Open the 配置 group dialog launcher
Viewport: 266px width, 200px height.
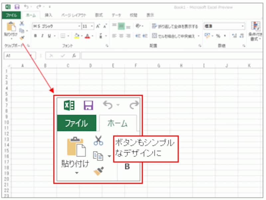pyautogui.click(x=200, y=46)
